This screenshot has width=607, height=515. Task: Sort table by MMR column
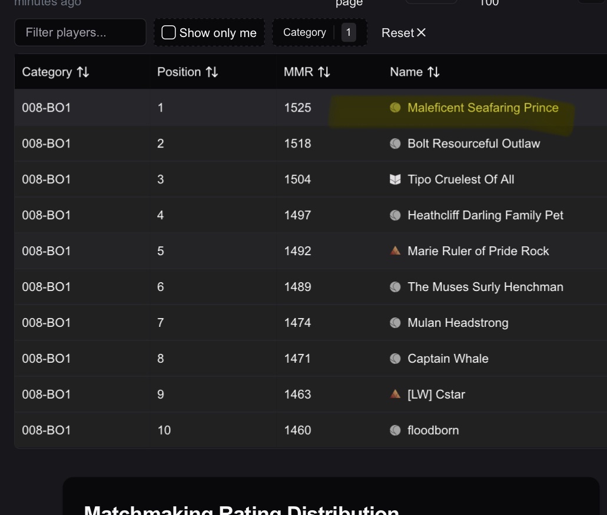pyautogui.click(x=307, y=72)
